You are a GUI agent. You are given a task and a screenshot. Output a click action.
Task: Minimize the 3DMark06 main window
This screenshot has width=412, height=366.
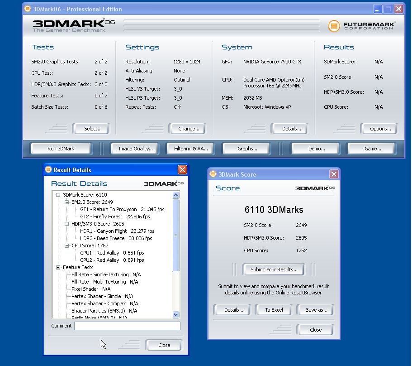(x=378, y=9)
